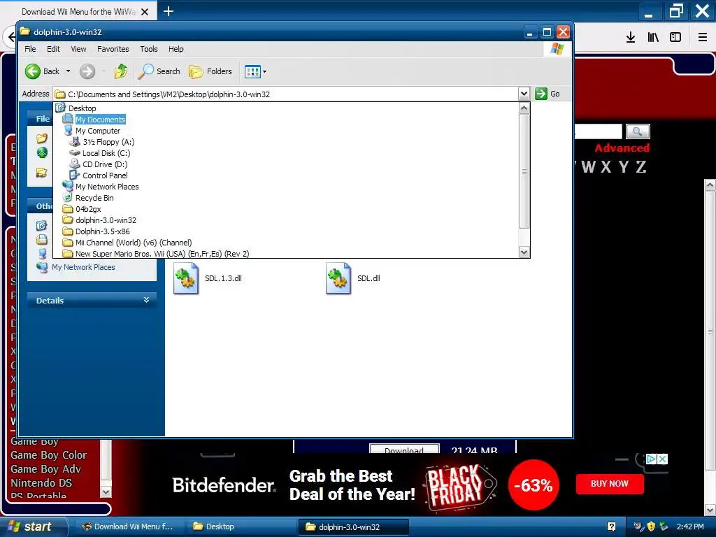
Task: Close the Download Wii Menu tab
Action: [x=144, y=12]
